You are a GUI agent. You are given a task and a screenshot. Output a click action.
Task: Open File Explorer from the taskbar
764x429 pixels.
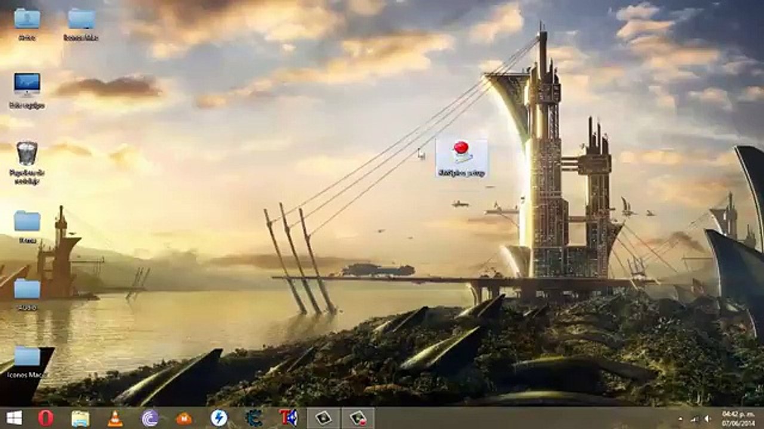tap(81, 418)
